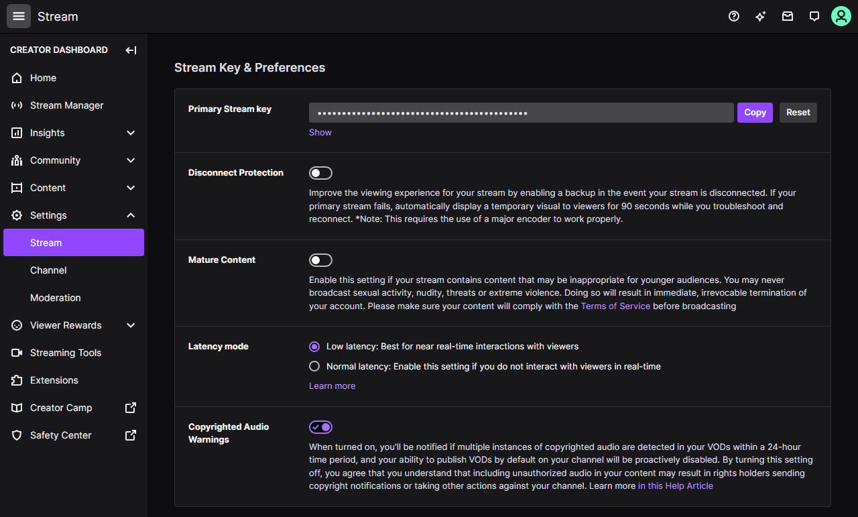The image size is (858, 517).
Task: Collapse the Settings section chevron
Action: (131, 215)
